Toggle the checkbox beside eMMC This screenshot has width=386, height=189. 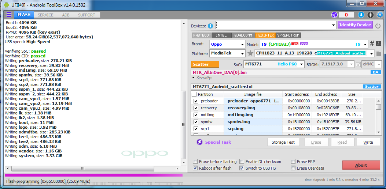(359, 64)
